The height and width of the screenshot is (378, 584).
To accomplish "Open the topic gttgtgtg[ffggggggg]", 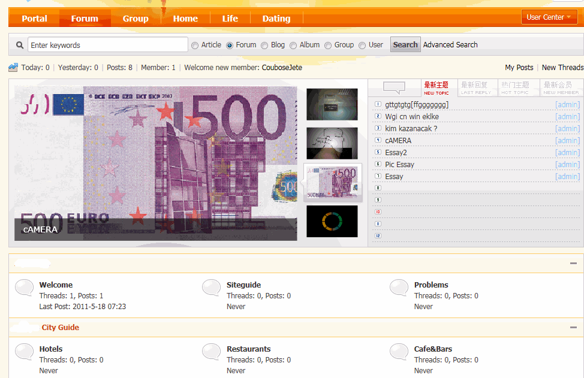I will click(x=417, y=105).
